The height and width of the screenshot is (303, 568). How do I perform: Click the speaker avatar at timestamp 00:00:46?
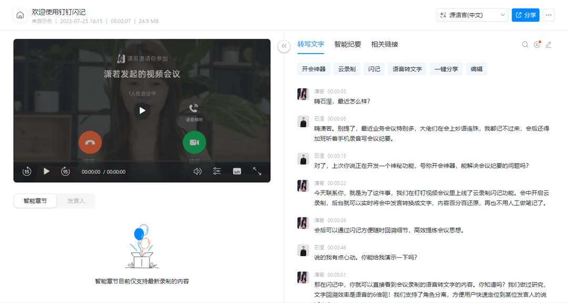pos(303,250)
